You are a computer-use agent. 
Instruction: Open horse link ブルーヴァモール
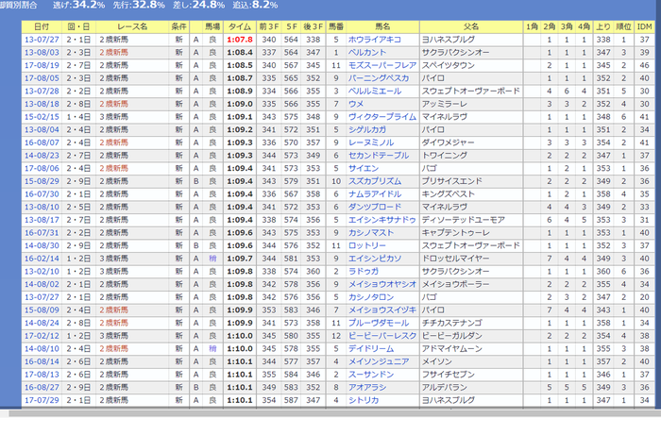click(378, 323)
